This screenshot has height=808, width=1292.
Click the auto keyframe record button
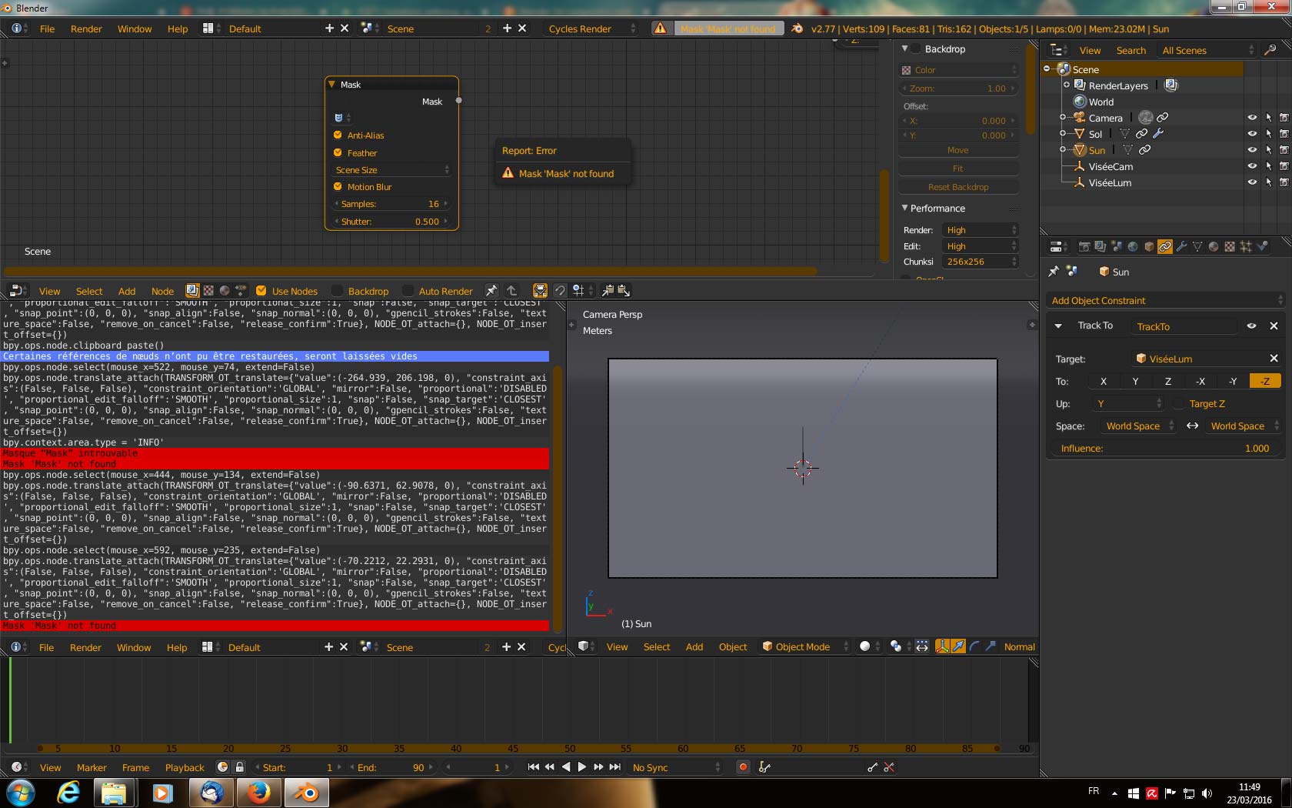743,767
